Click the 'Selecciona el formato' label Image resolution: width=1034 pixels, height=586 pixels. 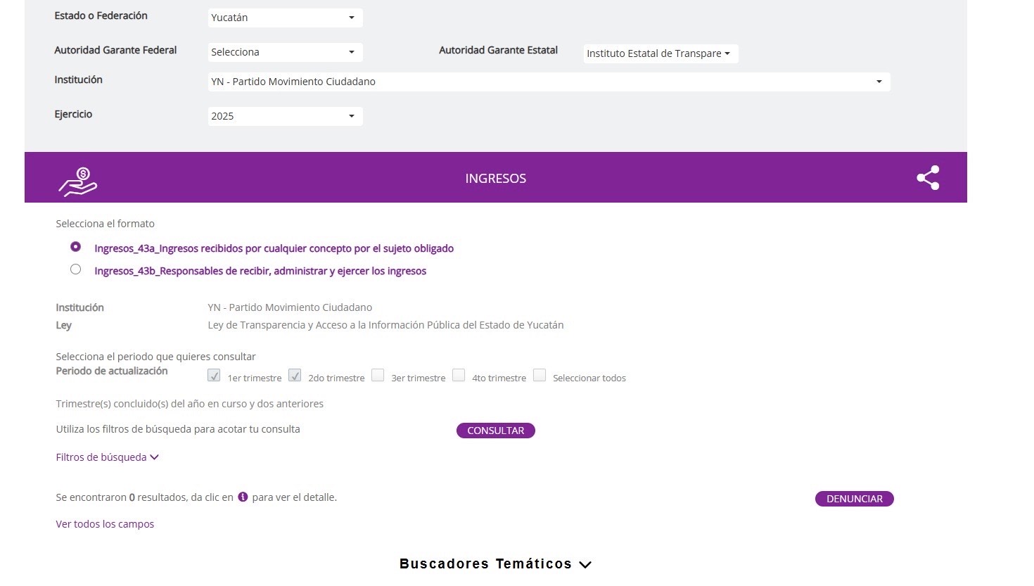(106, 224)
